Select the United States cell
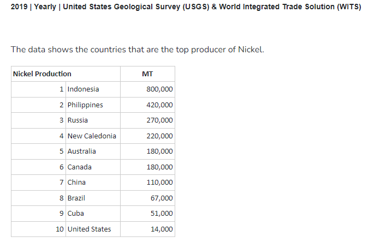Screen dimensions: 369x249 89,229
